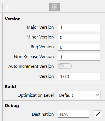The height and width of the screenshot is (121, 105).
Task: Click the Destination field showing N/A
Action: pos(74,114)
